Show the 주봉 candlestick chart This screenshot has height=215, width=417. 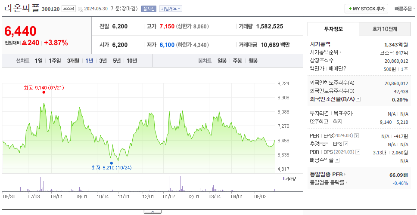tap(237, 61)
